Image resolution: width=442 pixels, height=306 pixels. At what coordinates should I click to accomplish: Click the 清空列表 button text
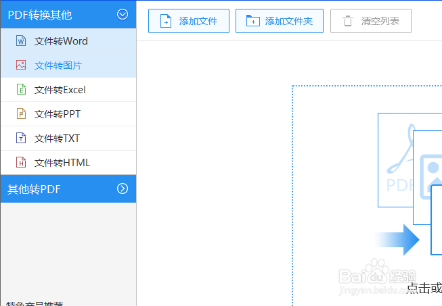(x=380, y=21)
